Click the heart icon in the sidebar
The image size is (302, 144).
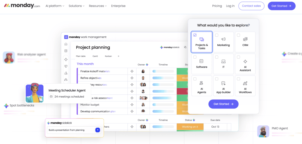66,67
